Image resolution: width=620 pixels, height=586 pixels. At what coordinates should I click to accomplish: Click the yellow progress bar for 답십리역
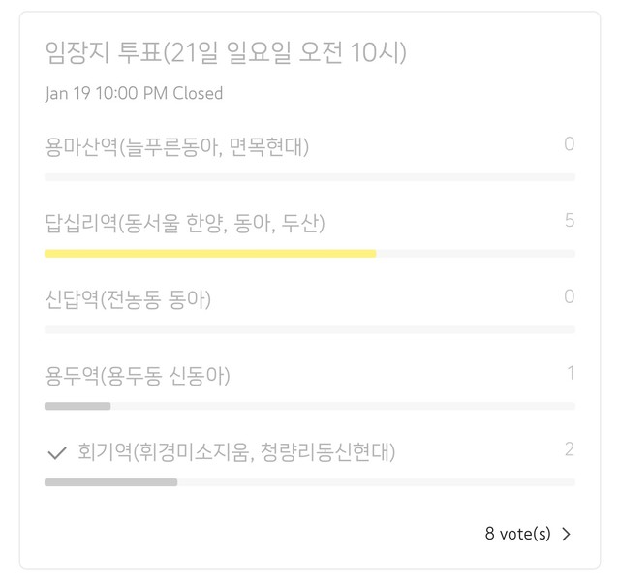click(210, 254)
